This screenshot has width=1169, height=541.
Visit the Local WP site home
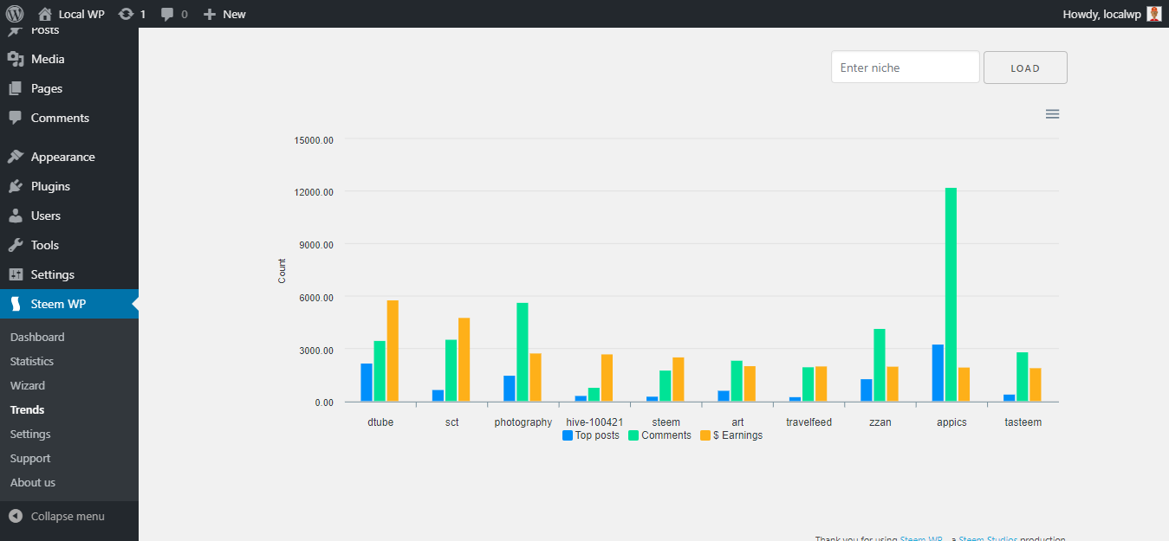click(x=72, y=14)
